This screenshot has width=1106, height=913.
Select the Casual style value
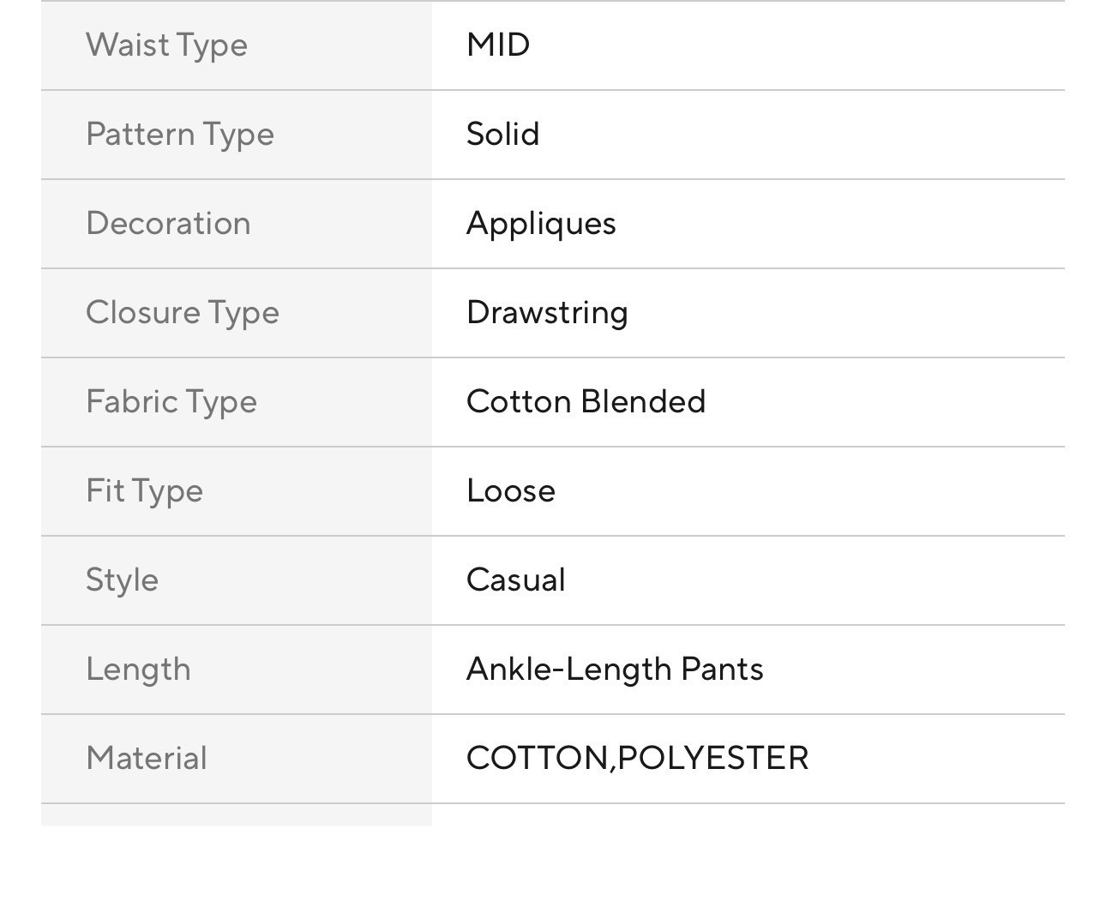point(516,580)
